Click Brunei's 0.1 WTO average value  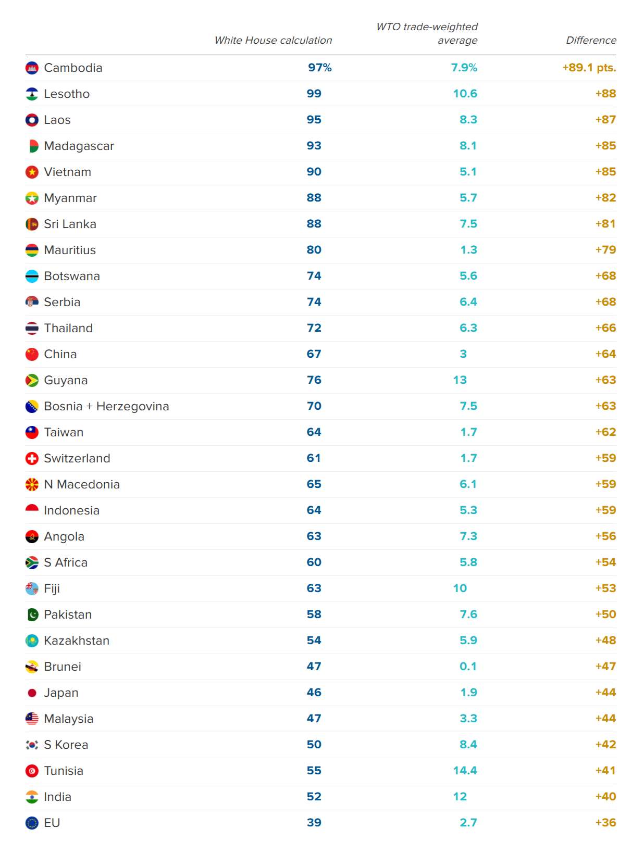(x=468, y=667)
